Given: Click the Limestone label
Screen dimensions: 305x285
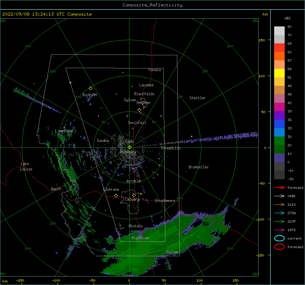Looking at the screenshot, I should click(x=64, y=131).
